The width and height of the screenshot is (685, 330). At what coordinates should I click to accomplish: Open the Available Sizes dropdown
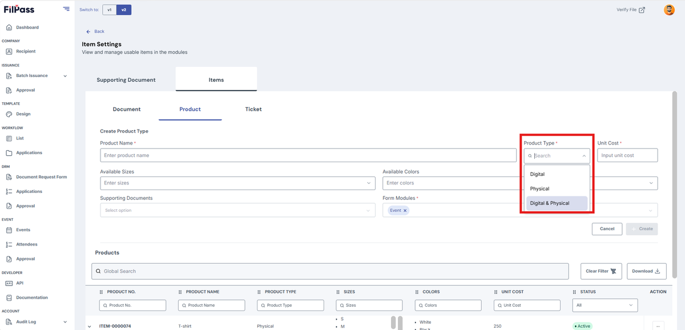click(x=237, y=183)
